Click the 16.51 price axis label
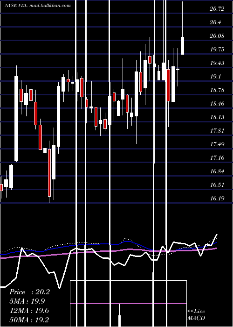The height and width of the screenshot is (327, 233). point(217,185)
